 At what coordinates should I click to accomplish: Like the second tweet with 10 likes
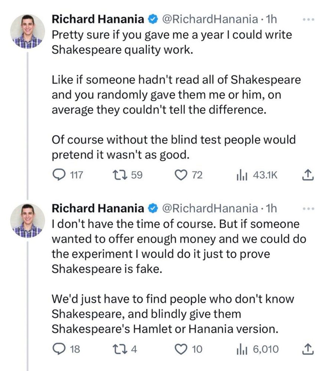(182, 349)
